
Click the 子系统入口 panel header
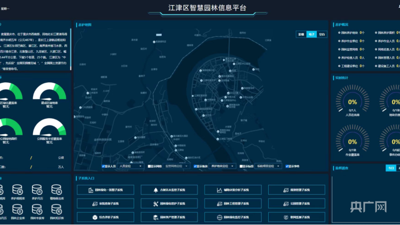86,178
